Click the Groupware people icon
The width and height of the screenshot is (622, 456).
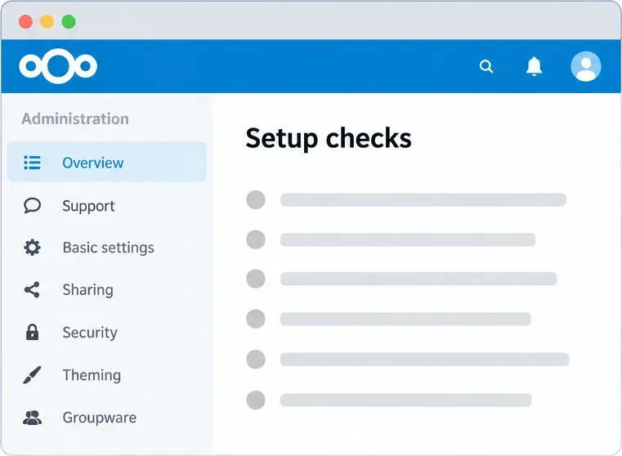[32, 418]
